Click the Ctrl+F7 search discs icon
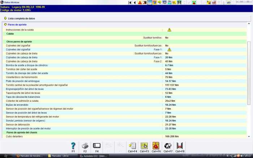Viewport: 253px width, 158px height. tap(168, 146)
